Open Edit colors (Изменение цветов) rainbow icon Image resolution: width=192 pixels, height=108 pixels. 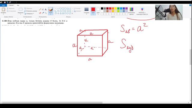click(x=131, y=9)
